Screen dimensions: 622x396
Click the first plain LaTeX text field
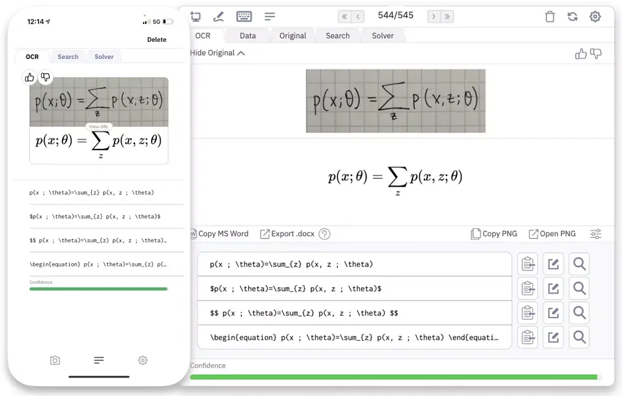click(x=355, y=264)
